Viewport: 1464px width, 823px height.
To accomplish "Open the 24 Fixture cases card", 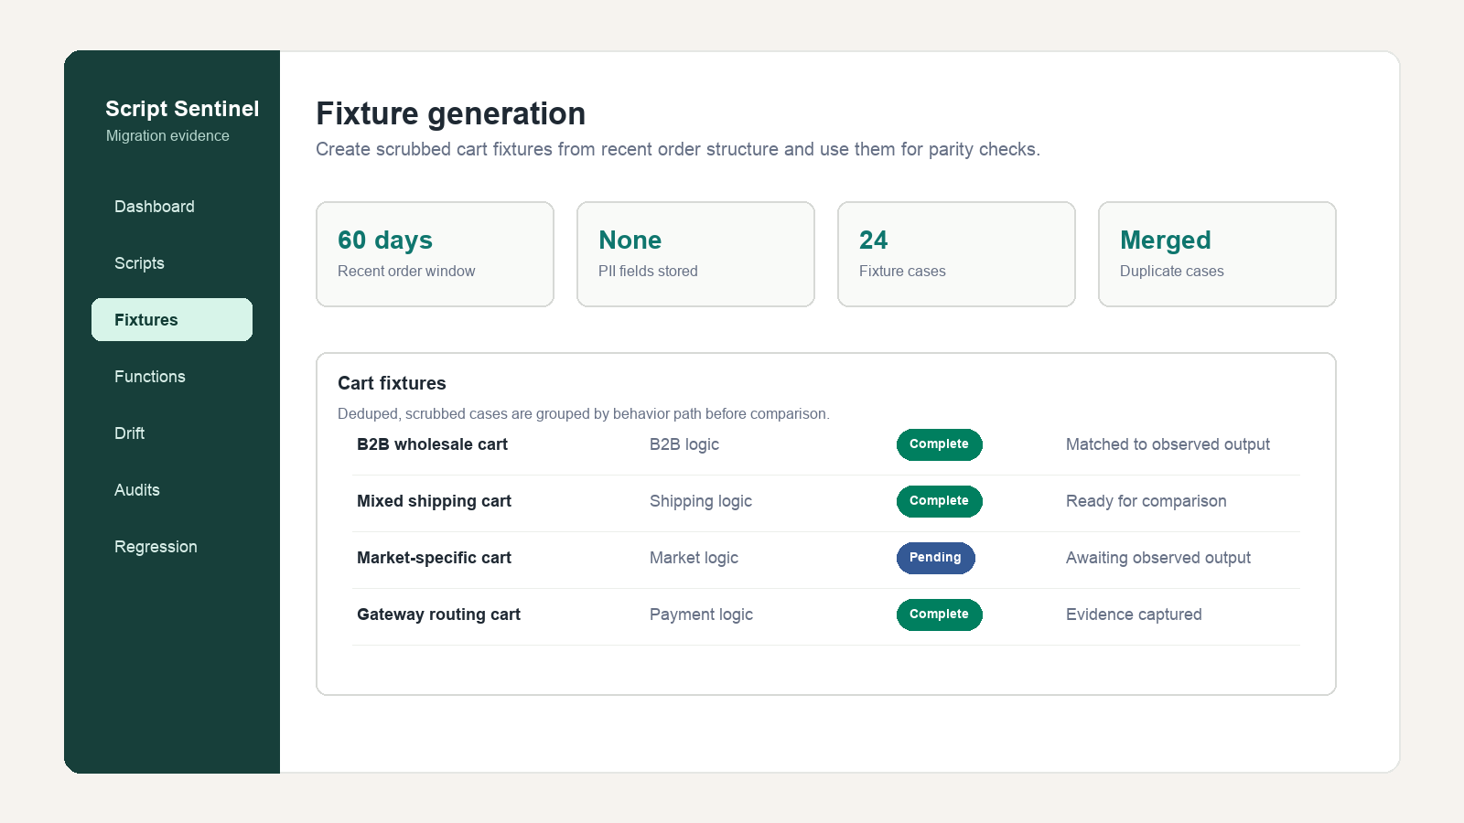I will (956, 254).
